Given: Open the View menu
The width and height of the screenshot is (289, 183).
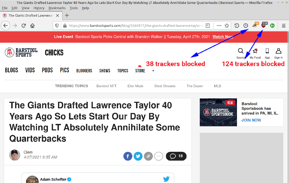Looking at the screenshot, I should click(25, 8).
